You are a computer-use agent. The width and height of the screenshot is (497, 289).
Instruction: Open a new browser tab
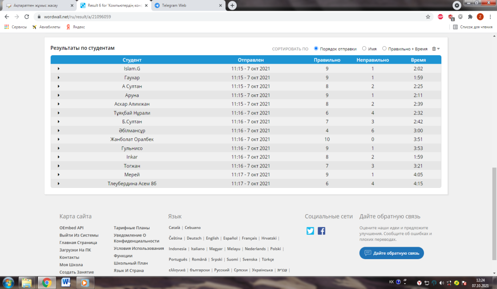coord(232,5)
